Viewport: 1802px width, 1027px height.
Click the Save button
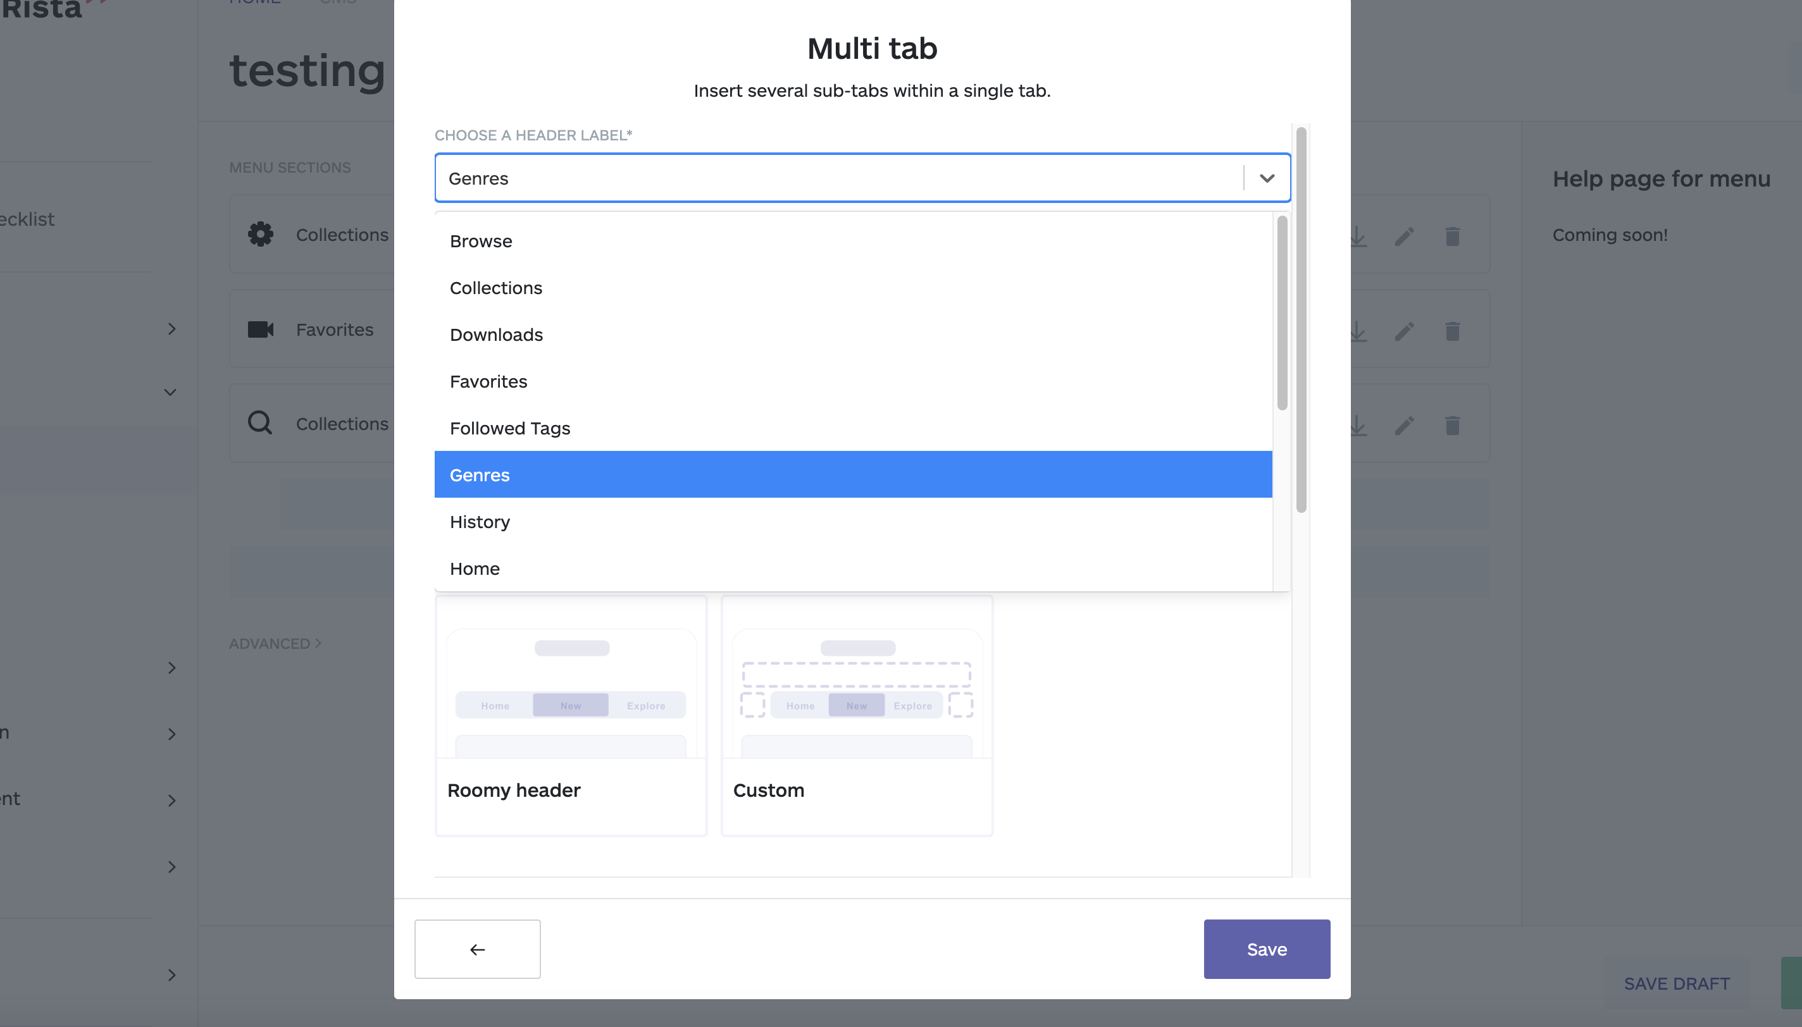coord(1266,949)
